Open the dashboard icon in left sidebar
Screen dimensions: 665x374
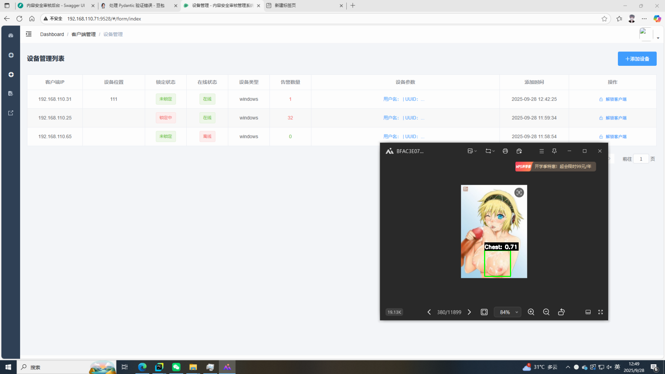click(x=11, y=35)
